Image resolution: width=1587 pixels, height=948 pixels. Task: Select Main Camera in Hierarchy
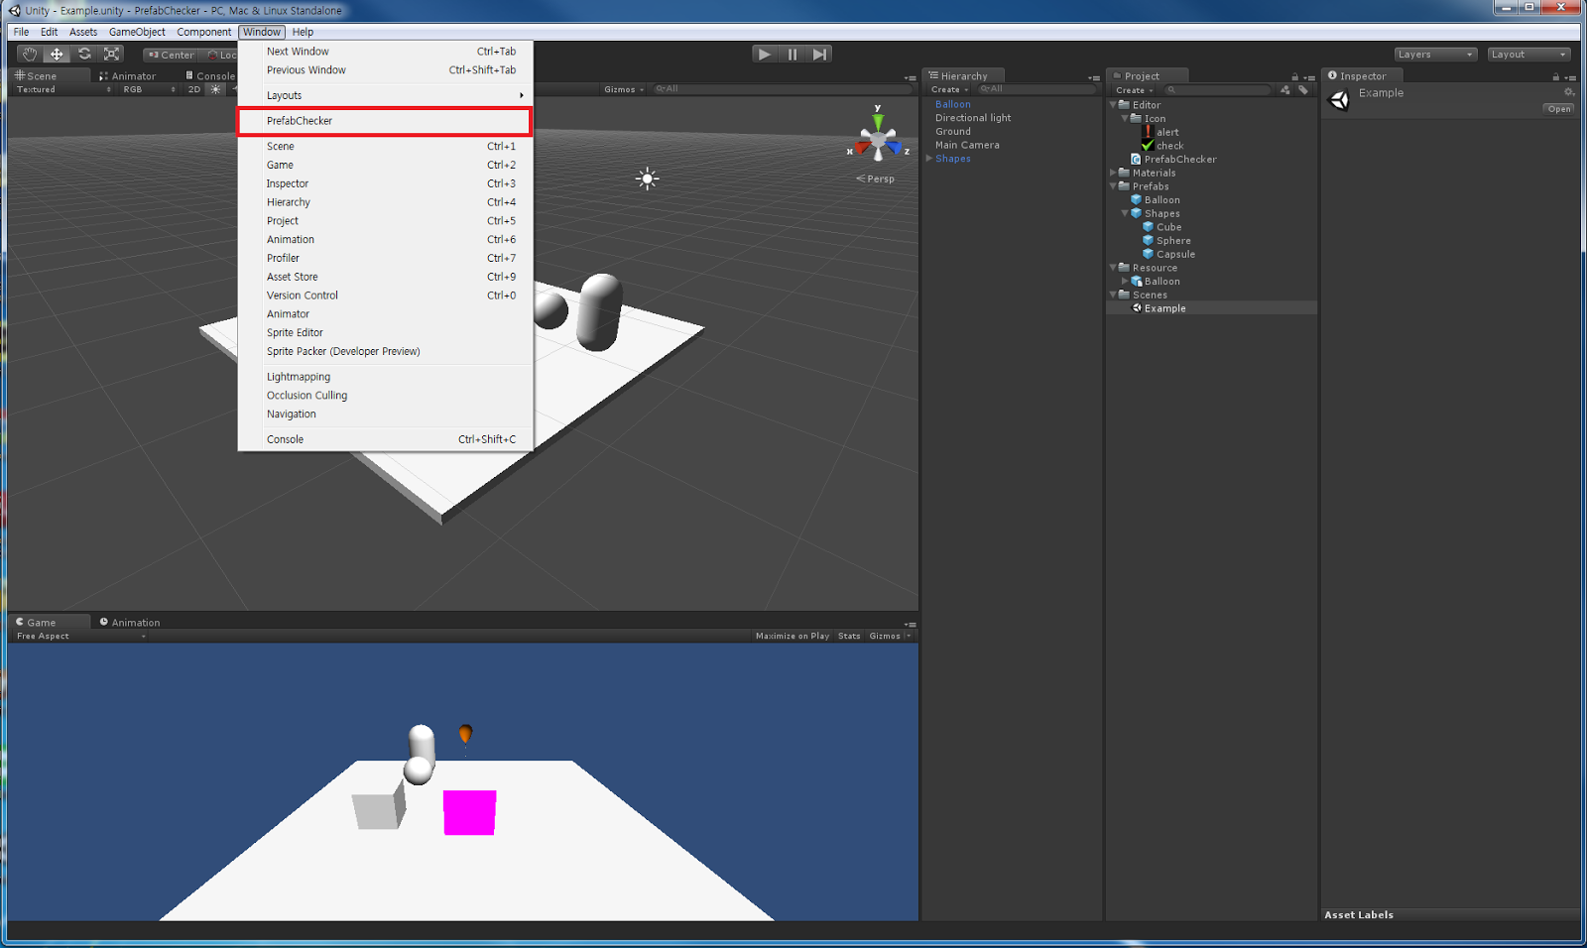(967, 145)
